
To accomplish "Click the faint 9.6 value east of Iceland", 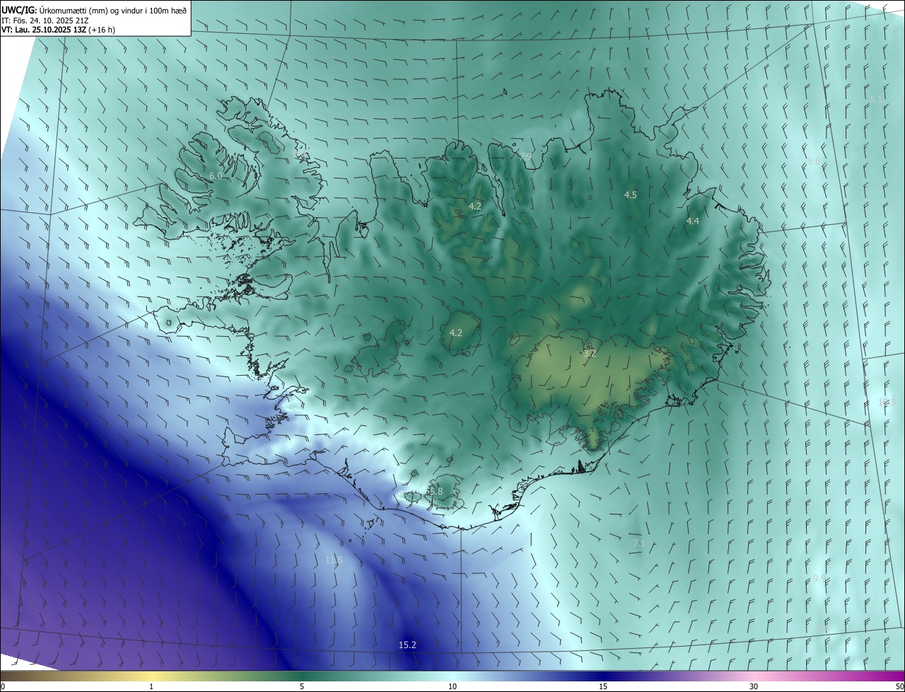I will click(815, 161).
